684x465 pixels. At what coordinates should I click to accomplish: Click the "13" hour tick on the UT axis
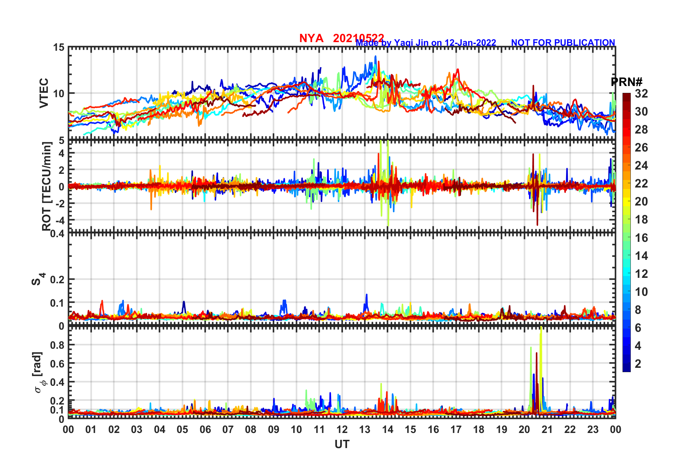(x=365, y=429)
